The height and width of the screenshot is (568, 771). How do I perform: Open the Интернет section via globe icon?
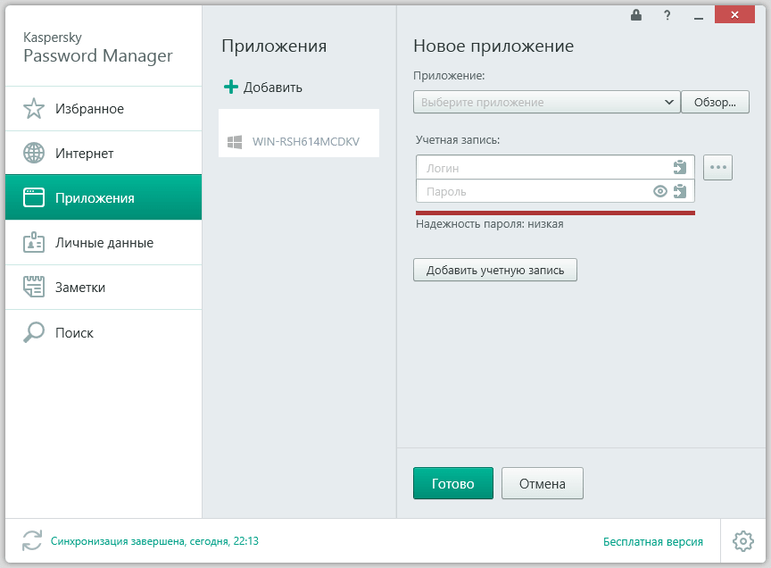[x=33, y=153]
